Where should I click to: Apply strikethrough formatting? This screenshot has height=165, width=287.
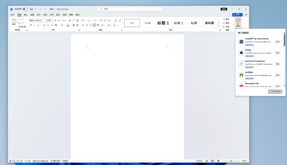pos(44,25)
